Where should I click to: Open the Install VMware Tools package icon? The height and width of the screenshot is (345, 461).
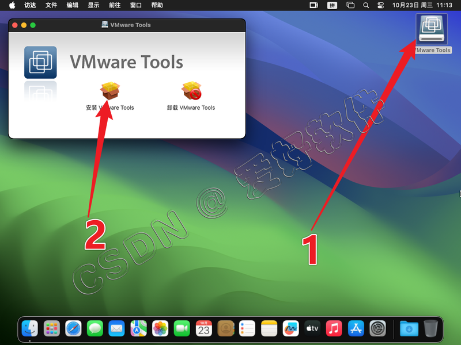[x=110, y=91]
